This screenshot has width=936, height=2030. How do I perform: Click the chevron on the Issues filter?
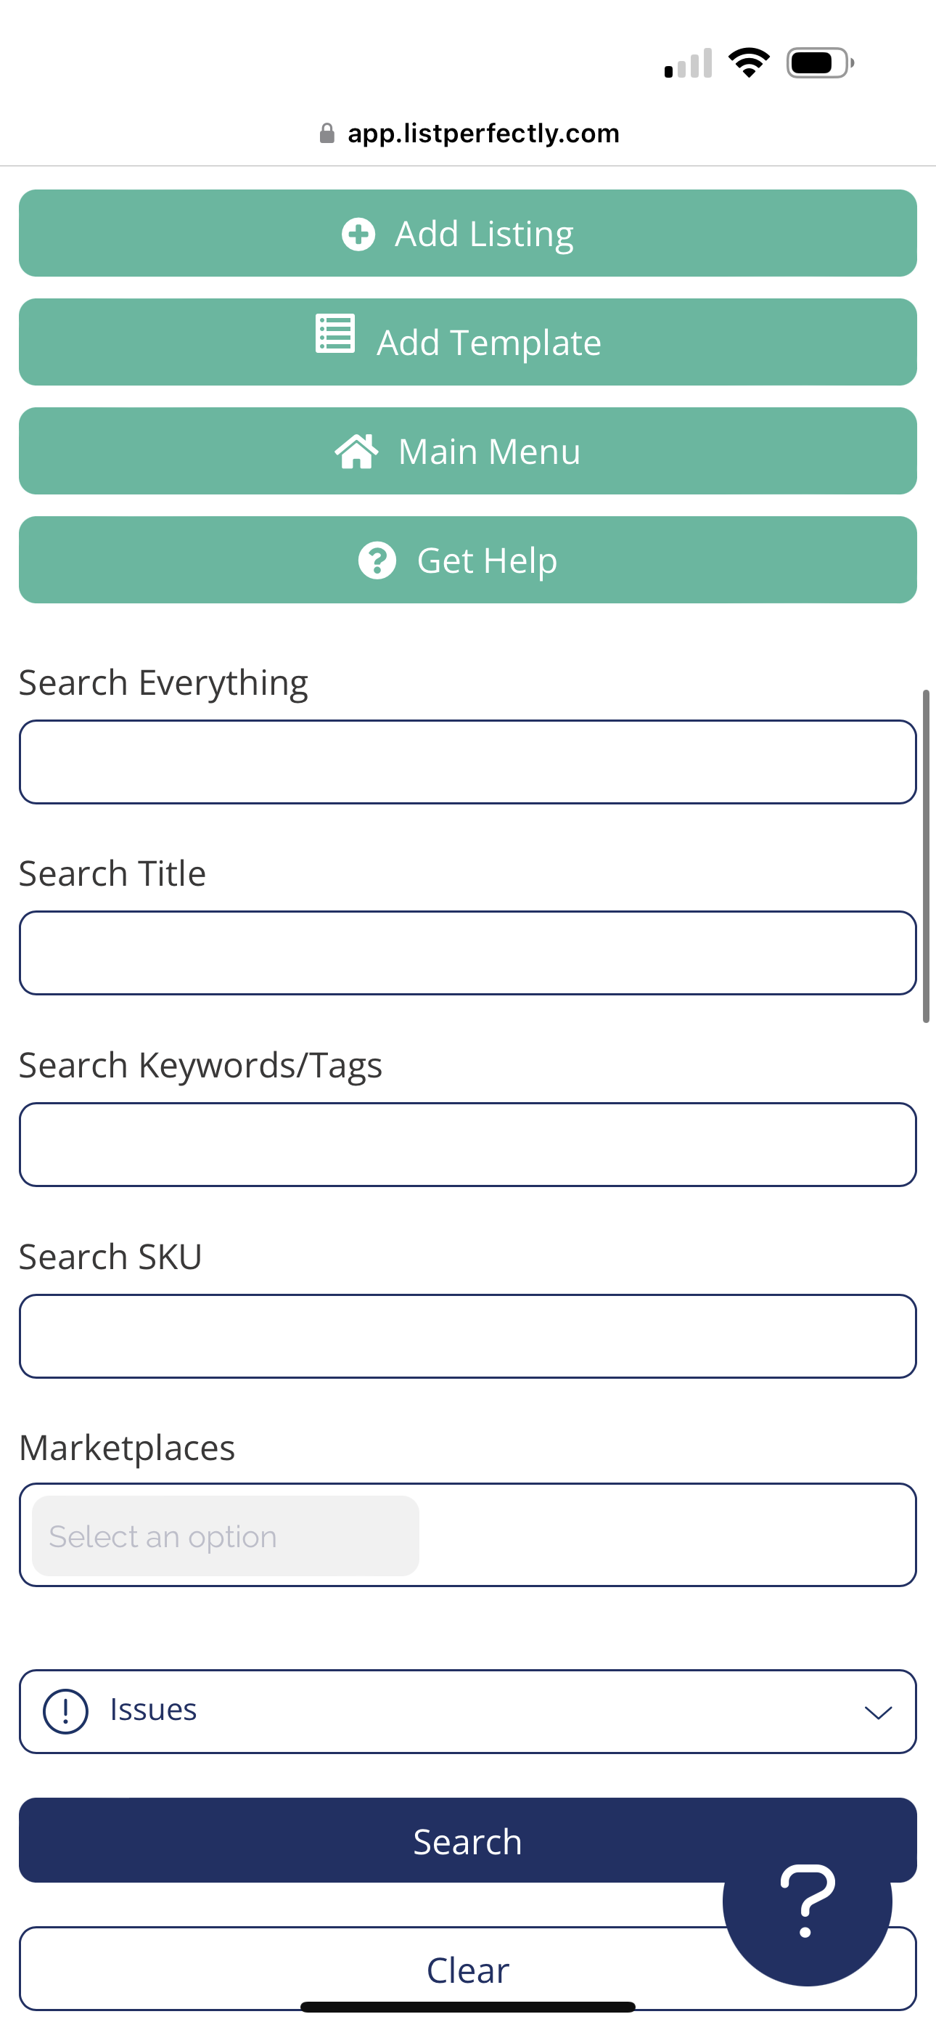[x=877, y=1711]
